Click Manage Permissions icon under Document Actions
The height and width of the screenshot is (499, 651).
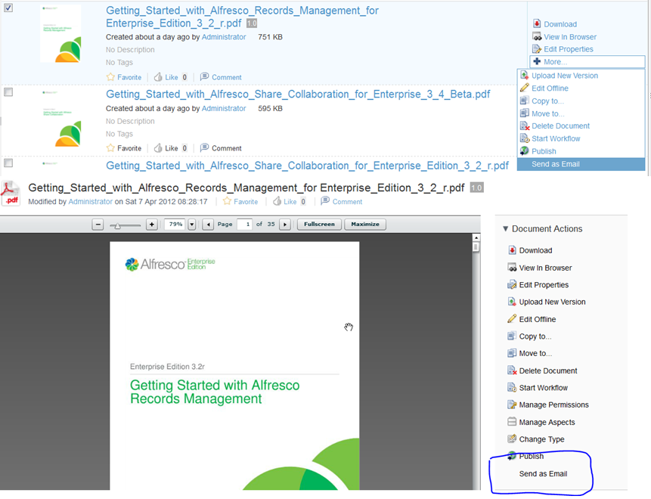(x=512, y=404)
